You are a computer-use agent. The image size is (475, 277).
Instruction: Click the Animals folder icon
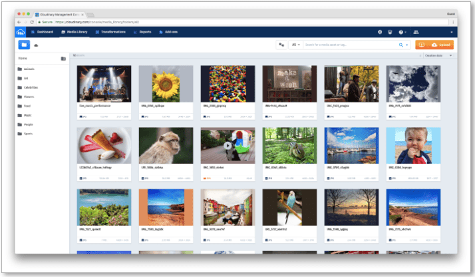tap(20, 69)
